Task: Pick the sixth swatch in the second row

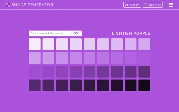Action: tap(103, 58)
